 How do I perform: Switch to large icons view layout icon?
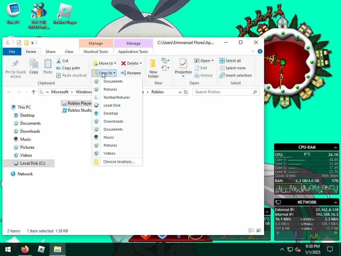tap(258, 231)
